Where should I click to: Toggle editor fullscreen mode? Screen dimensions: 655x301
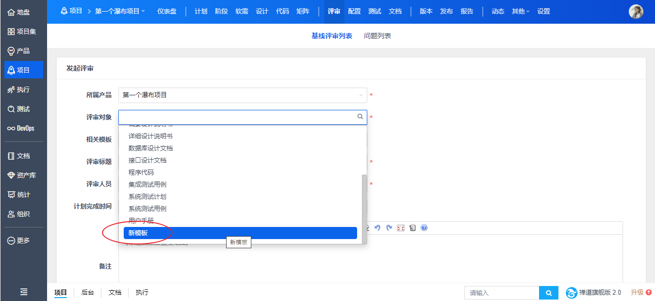[401, 228]
